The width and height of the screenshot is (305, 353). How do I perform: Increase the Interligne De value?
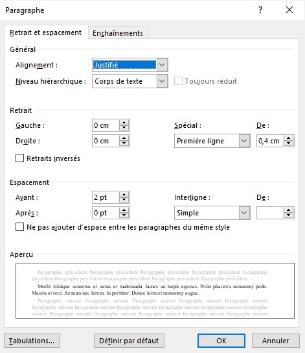(289, 210)
